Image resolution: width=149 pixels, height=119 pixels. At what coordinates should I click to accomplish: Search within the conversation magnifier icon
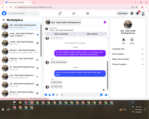132,40
